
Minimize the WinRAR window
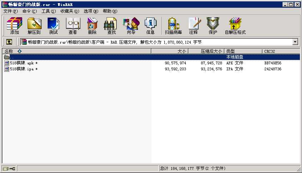(x=285, y=5)
